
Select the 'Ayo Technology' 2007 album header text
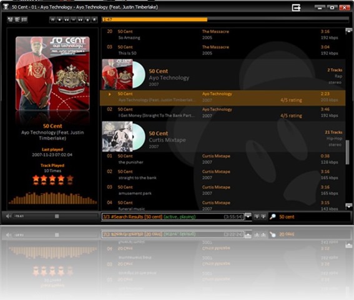(x=169, y=77)
